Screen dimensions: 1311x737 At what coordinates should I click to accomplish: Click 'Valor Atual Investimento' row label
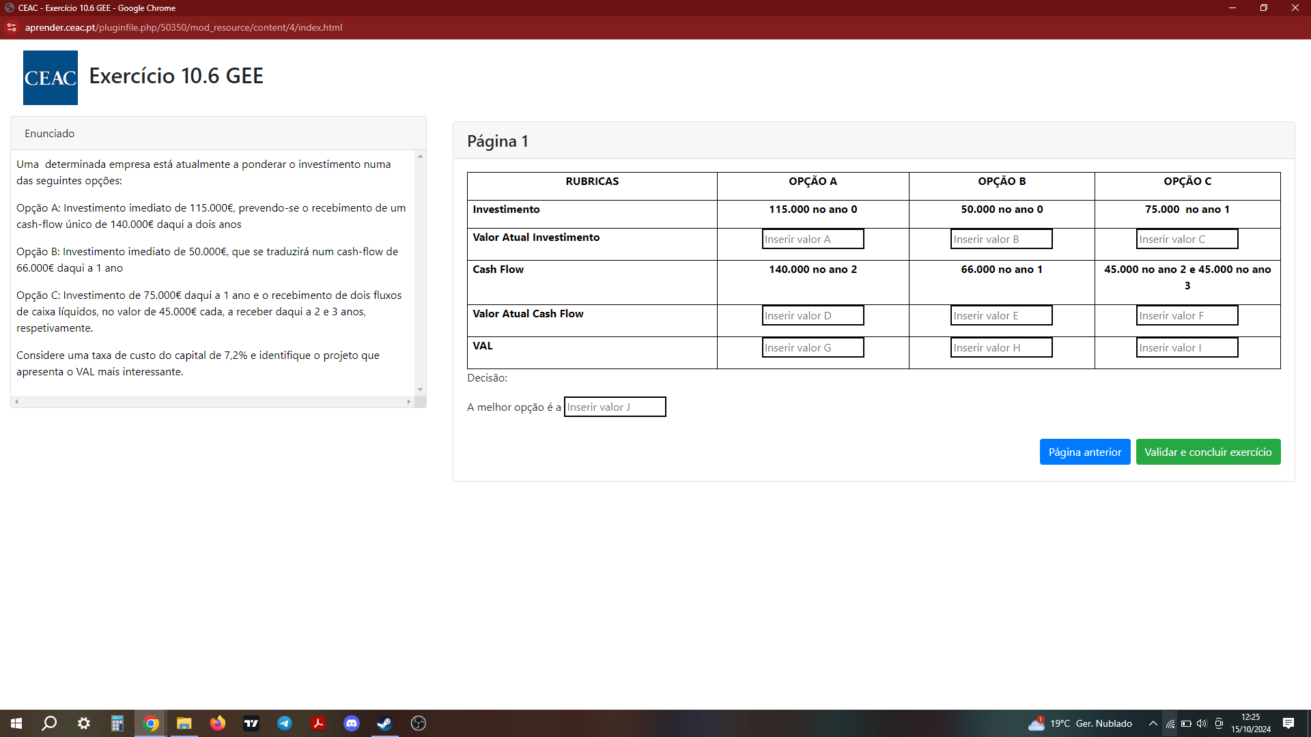[536, 237]
